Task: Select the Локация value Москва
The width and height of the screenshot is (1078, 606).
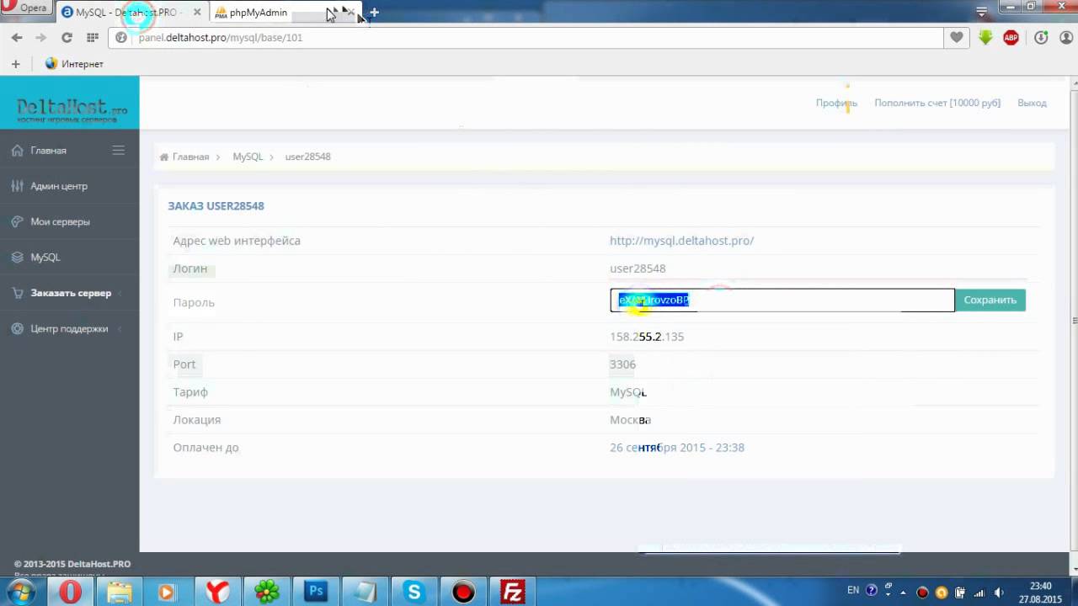Action: 630,420
